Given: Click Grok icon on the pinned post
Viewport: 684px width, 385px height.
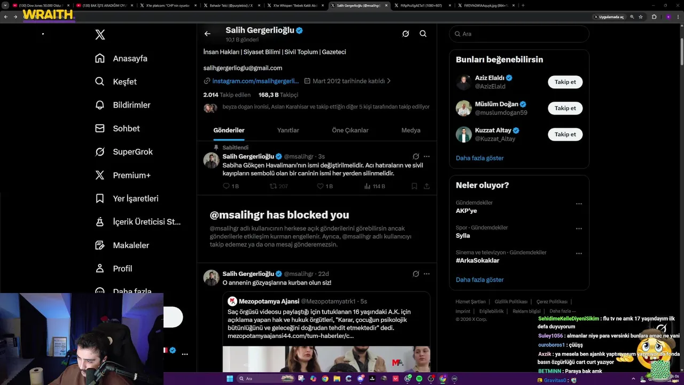Looking at the screenshot, I should [x=416, y=157].
